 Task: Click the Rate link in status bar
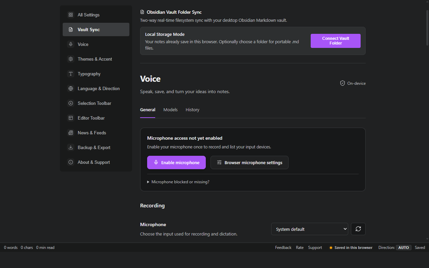click(x=300, y=248)
